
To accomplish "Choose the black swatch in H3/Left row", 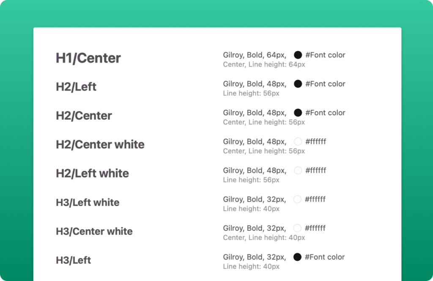I will pos(297,257).
